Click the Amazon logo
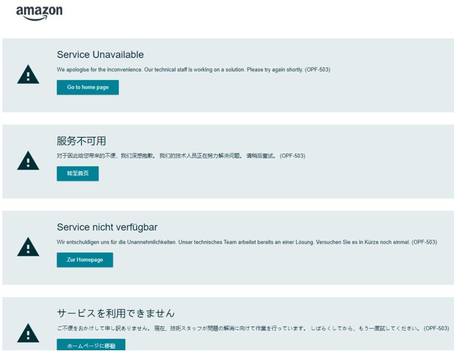This screenshot has width=454, height=352. [39, 12]
